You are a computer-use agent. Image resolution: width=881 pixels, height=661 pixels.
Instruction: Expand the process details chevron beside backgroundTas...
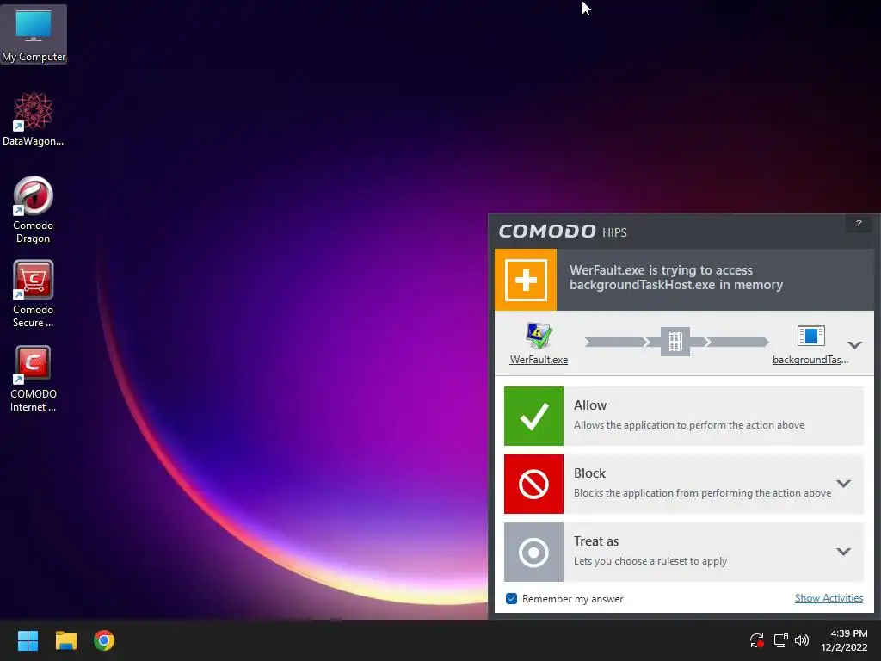(854, 344)
